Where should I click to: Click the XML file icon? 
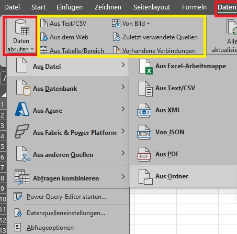click(144, 110)
